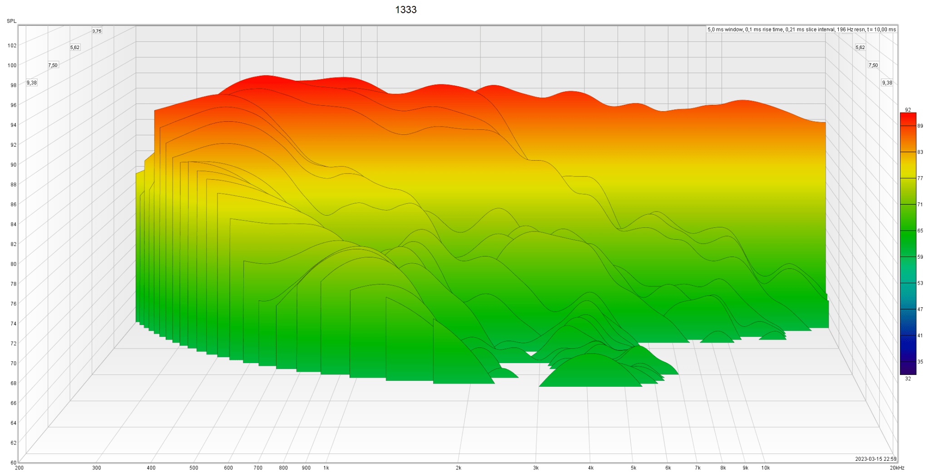Click the "102" SPL axis value
Screen dimensions: 930x473
12,45
